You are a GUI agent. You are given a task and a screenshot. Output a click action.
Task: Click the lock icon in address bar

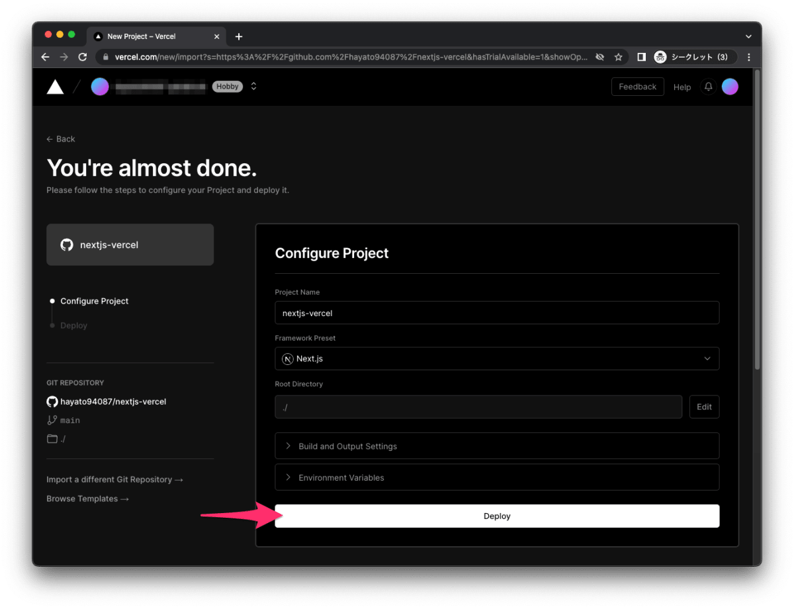(x=105, y=58)
